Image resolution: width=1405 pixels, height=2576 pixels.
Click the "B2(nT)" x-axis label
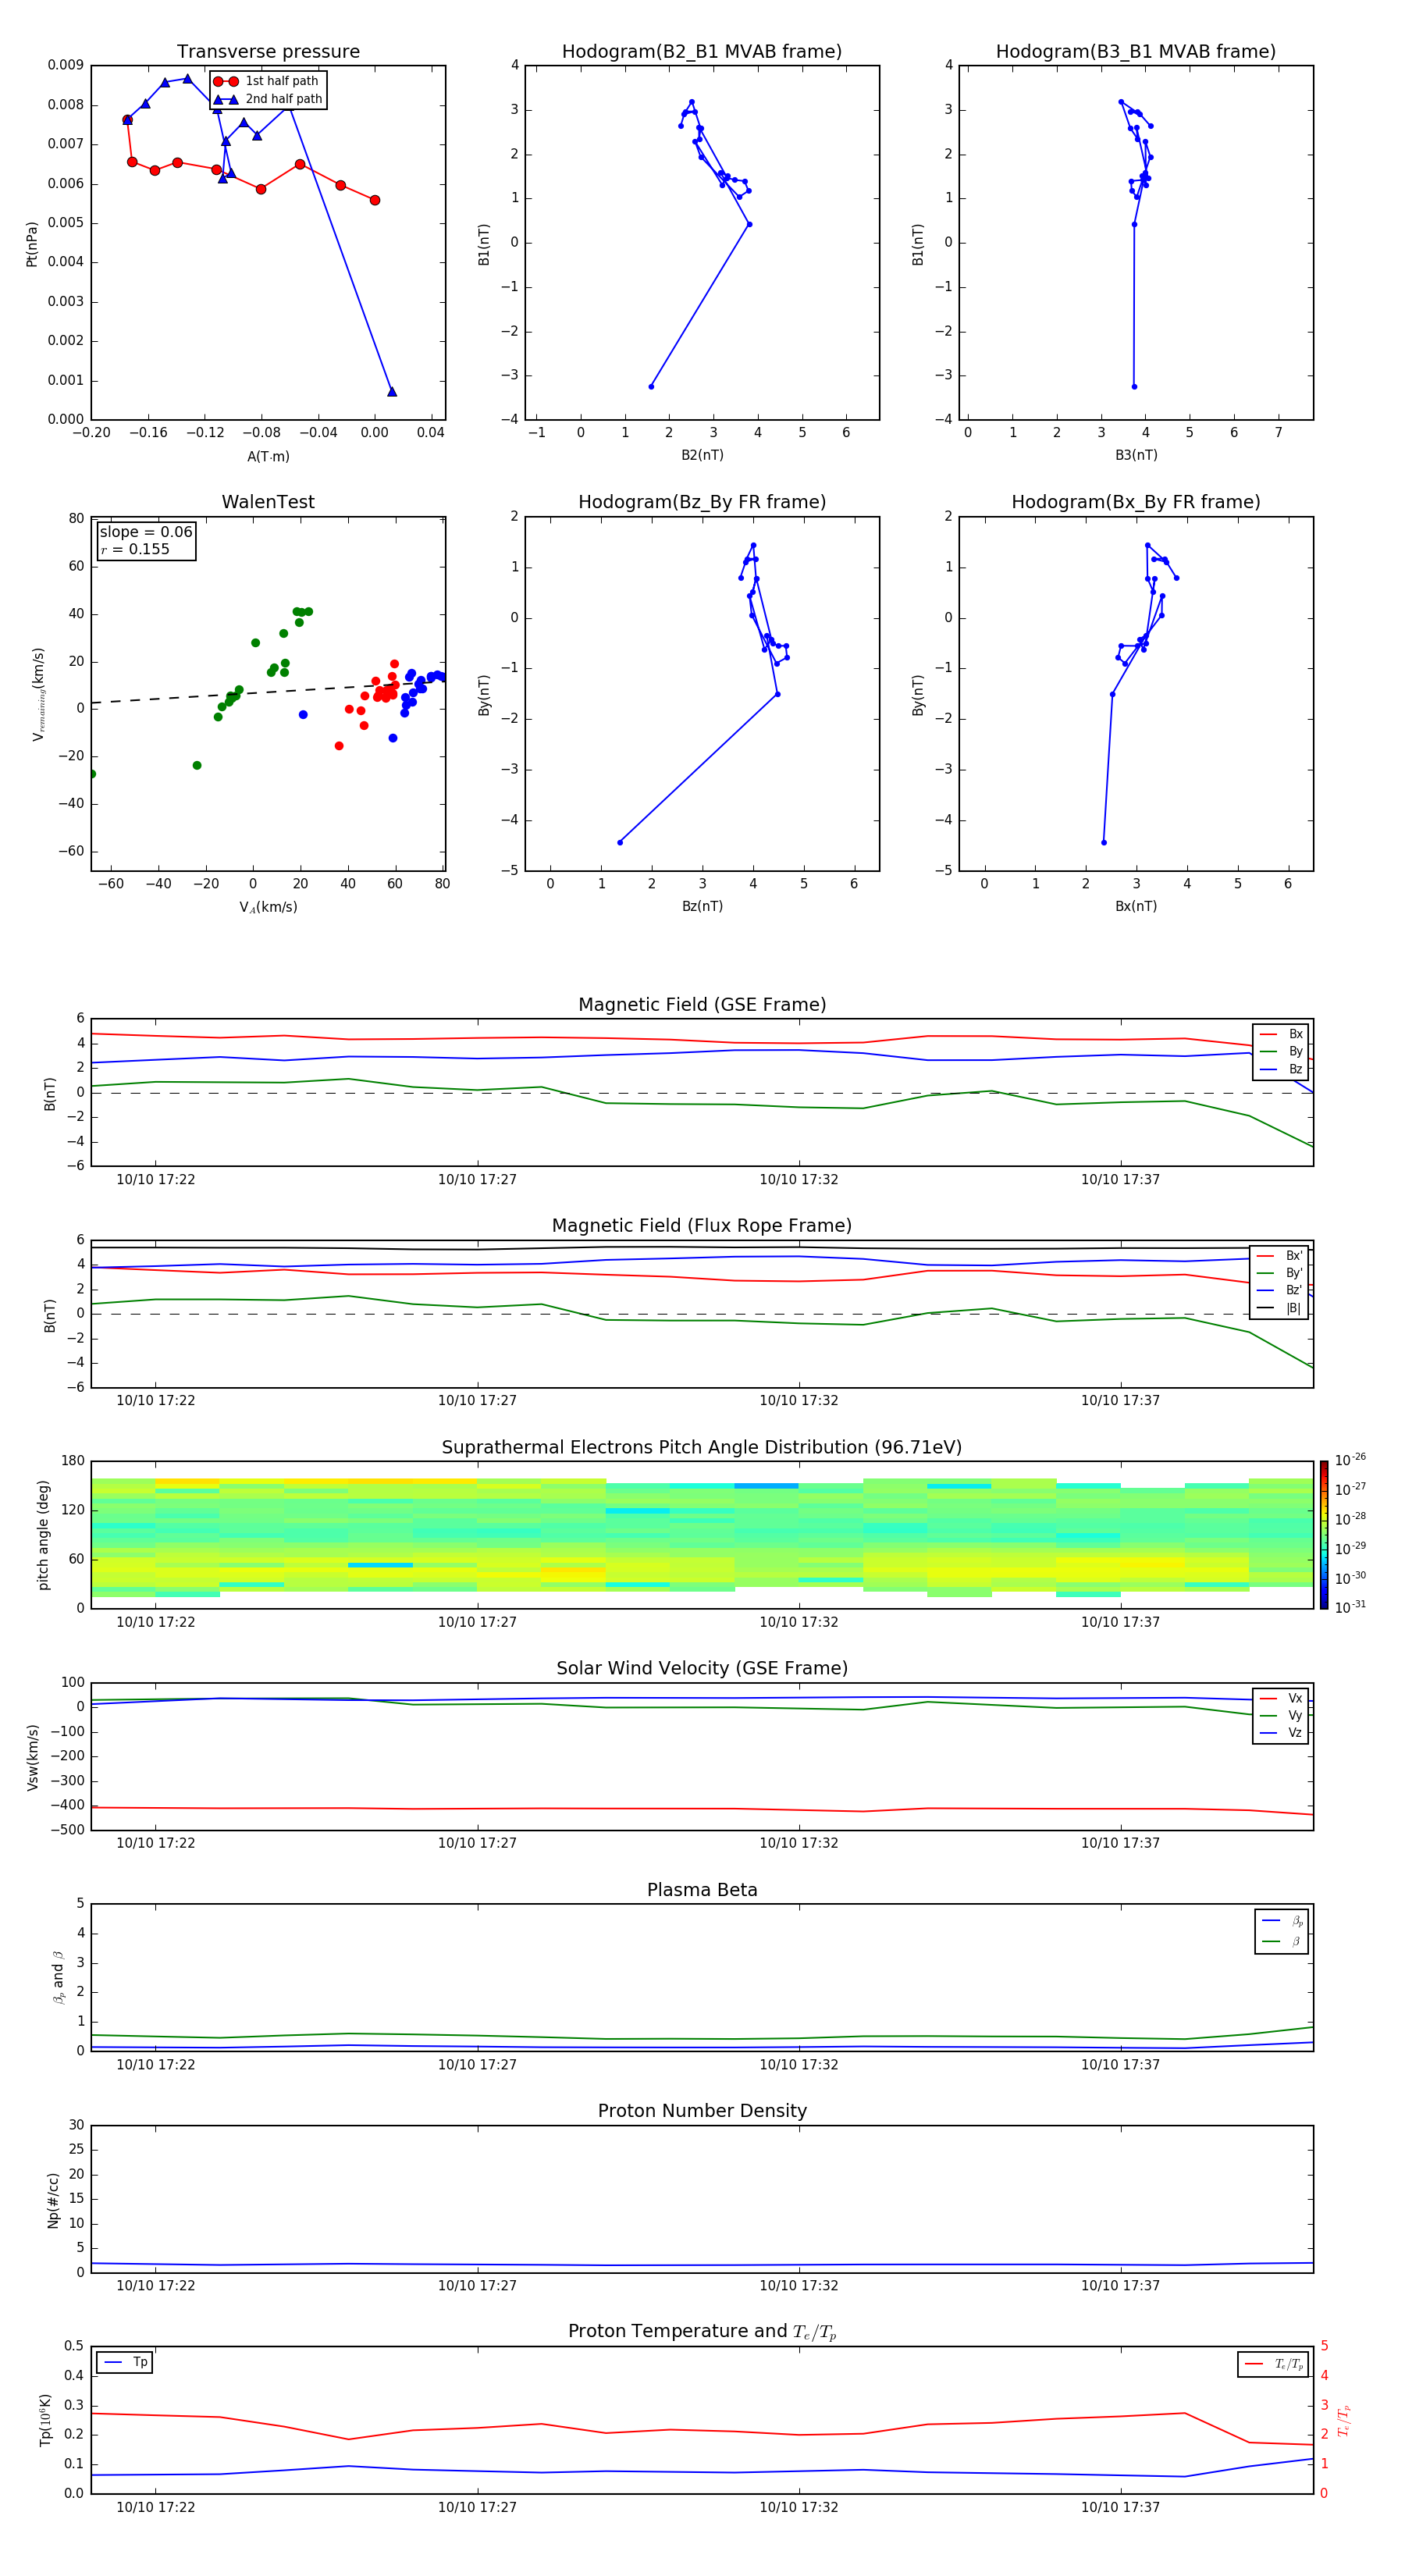[702, 455]
